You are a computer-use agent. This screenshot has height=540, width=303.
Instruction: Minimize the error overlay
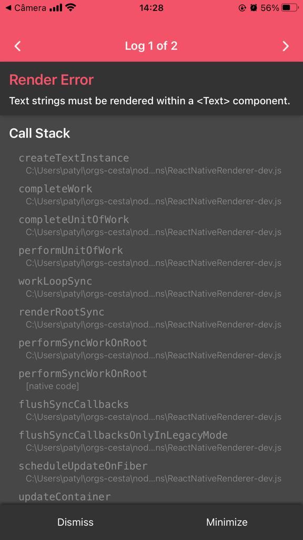pos(227,522)
